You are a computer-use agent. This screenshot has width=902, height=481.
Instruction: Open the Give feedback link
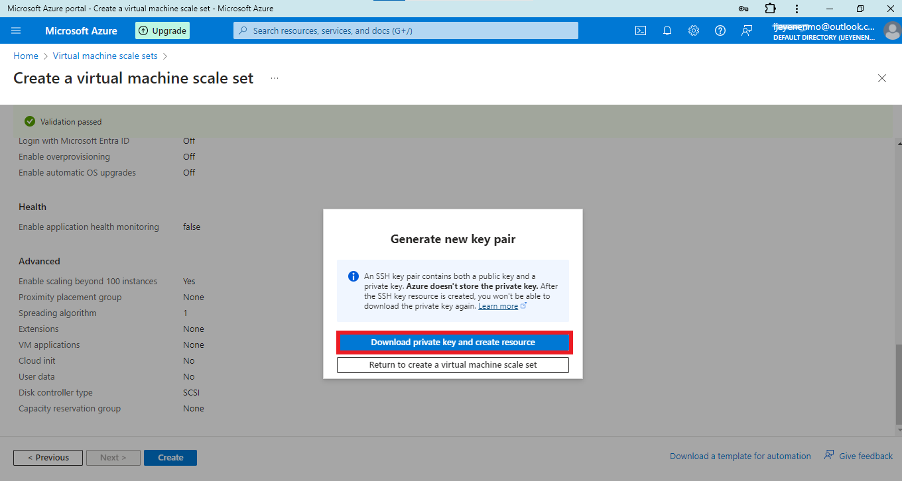click(x=858, y=456)
